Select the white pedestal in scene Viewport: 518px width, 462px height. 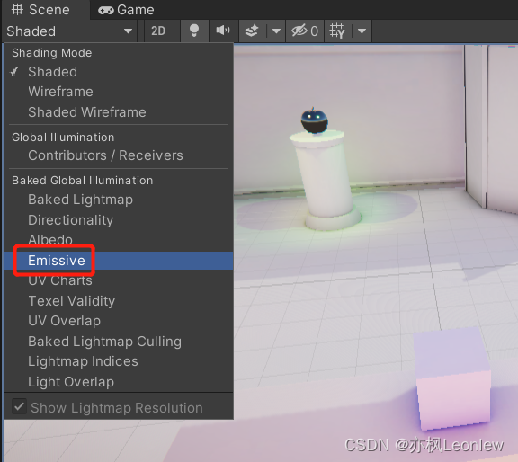point(325,182)
